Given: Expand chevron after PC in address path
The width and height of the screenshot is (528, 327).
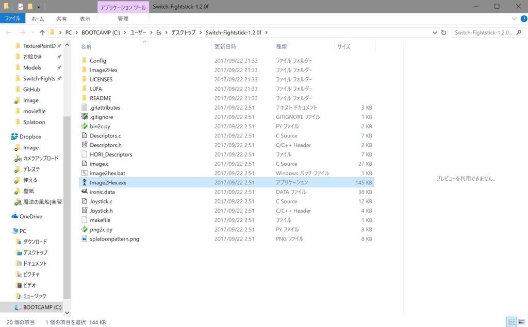Looking at the screenshot, I should [76, 32].
